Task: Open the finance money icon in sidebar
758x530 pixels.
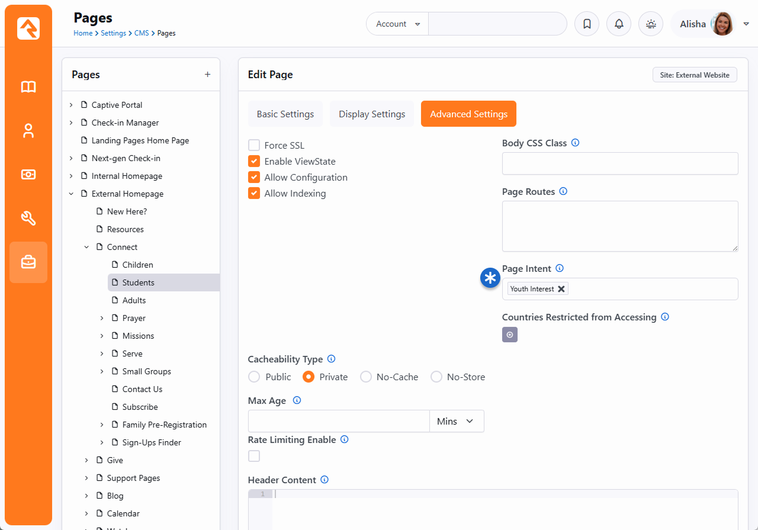Action: pyautogui.click(x=28, y=175)
